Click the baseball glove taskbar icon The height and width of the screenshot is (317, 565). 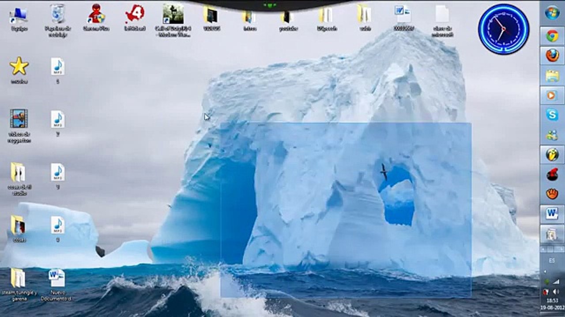tap(552, 194)
